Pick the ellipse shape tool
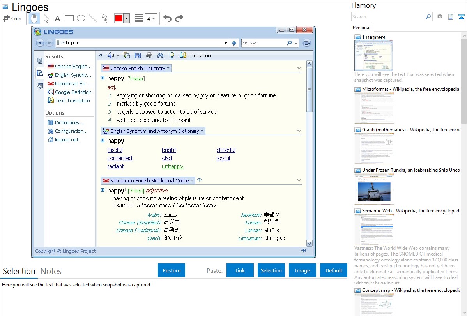This screenshot has width=467, height=316. pyautogui.click(x=81, y=18)
